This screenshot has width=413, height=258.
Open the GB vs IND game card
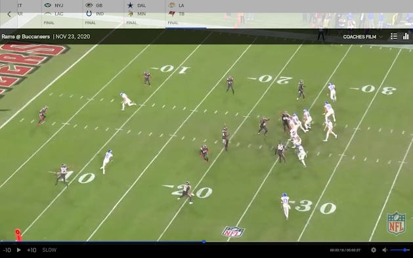(103, 14)
